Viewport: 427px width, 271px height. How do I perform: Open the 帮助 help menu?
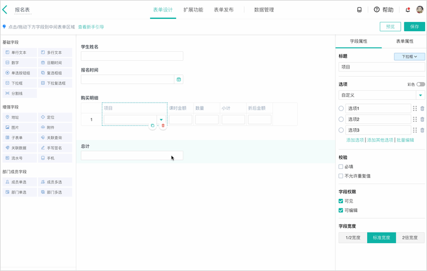pos(383,10)
